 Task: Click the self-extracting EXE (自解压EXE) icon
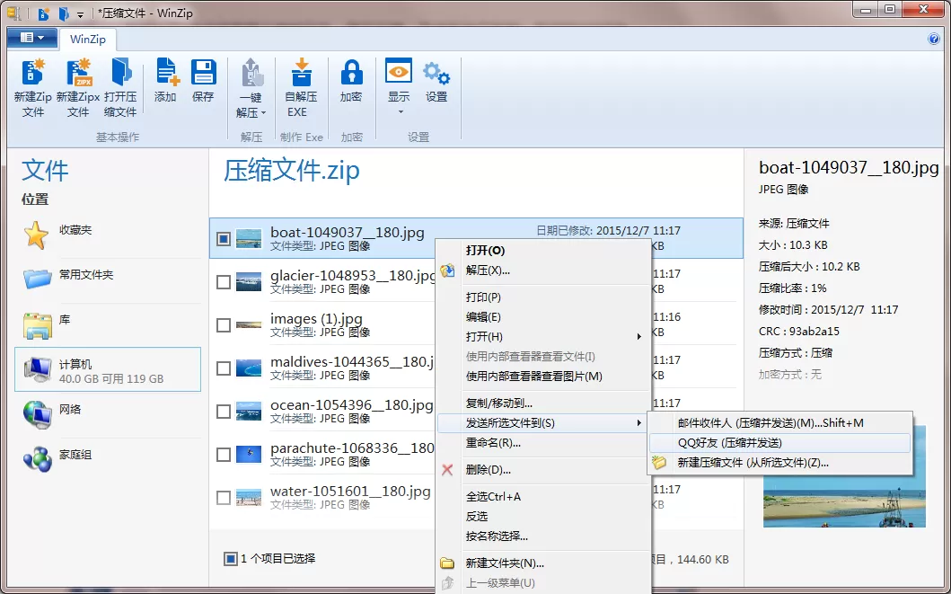tap(301, 72)
